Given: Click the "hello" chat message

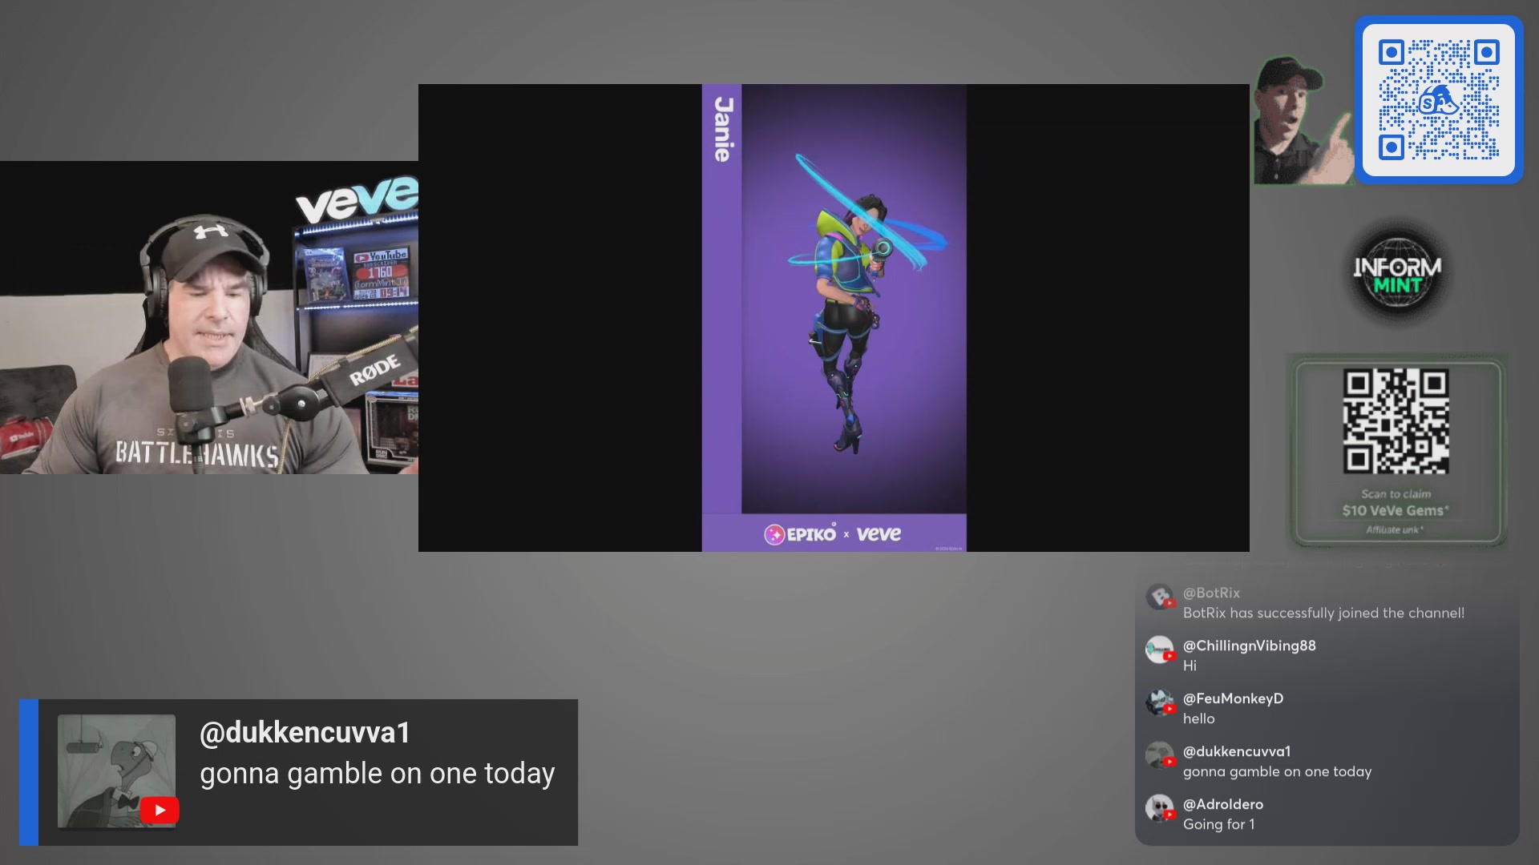Looking at the screenshot, I should coord(1198,718).
